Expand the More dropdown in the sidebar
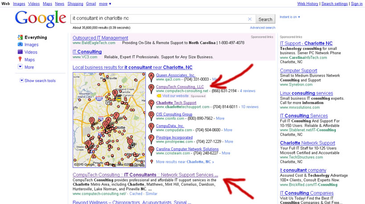The image size is (365, 204). (20, 67)
